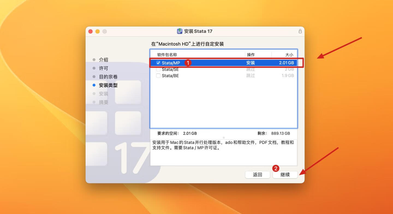Image resolution: width=393 pixels, height=214 pixels.
Task: Click the 2.01 GB size of Stata/MP
Action: tap(286, 63)
